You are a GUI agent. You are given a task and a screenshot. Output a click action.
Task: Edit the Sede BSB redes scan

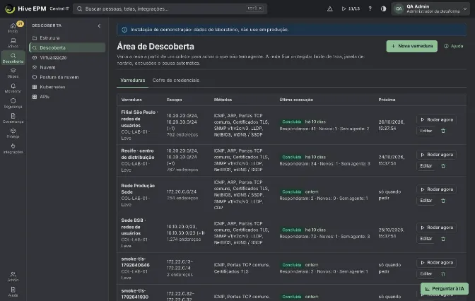click(x=426, y=239)
